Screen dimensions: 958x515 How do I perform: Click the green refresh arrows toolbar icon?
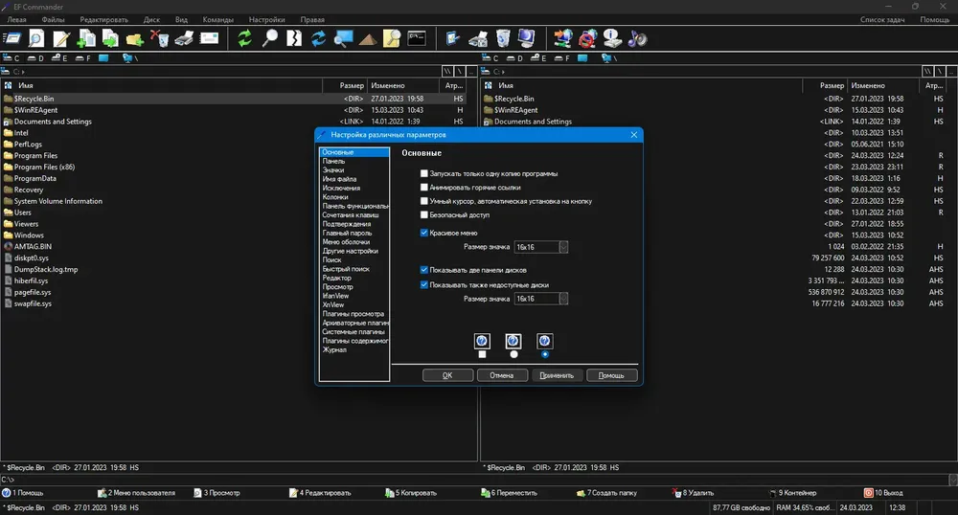pos(244,38)
